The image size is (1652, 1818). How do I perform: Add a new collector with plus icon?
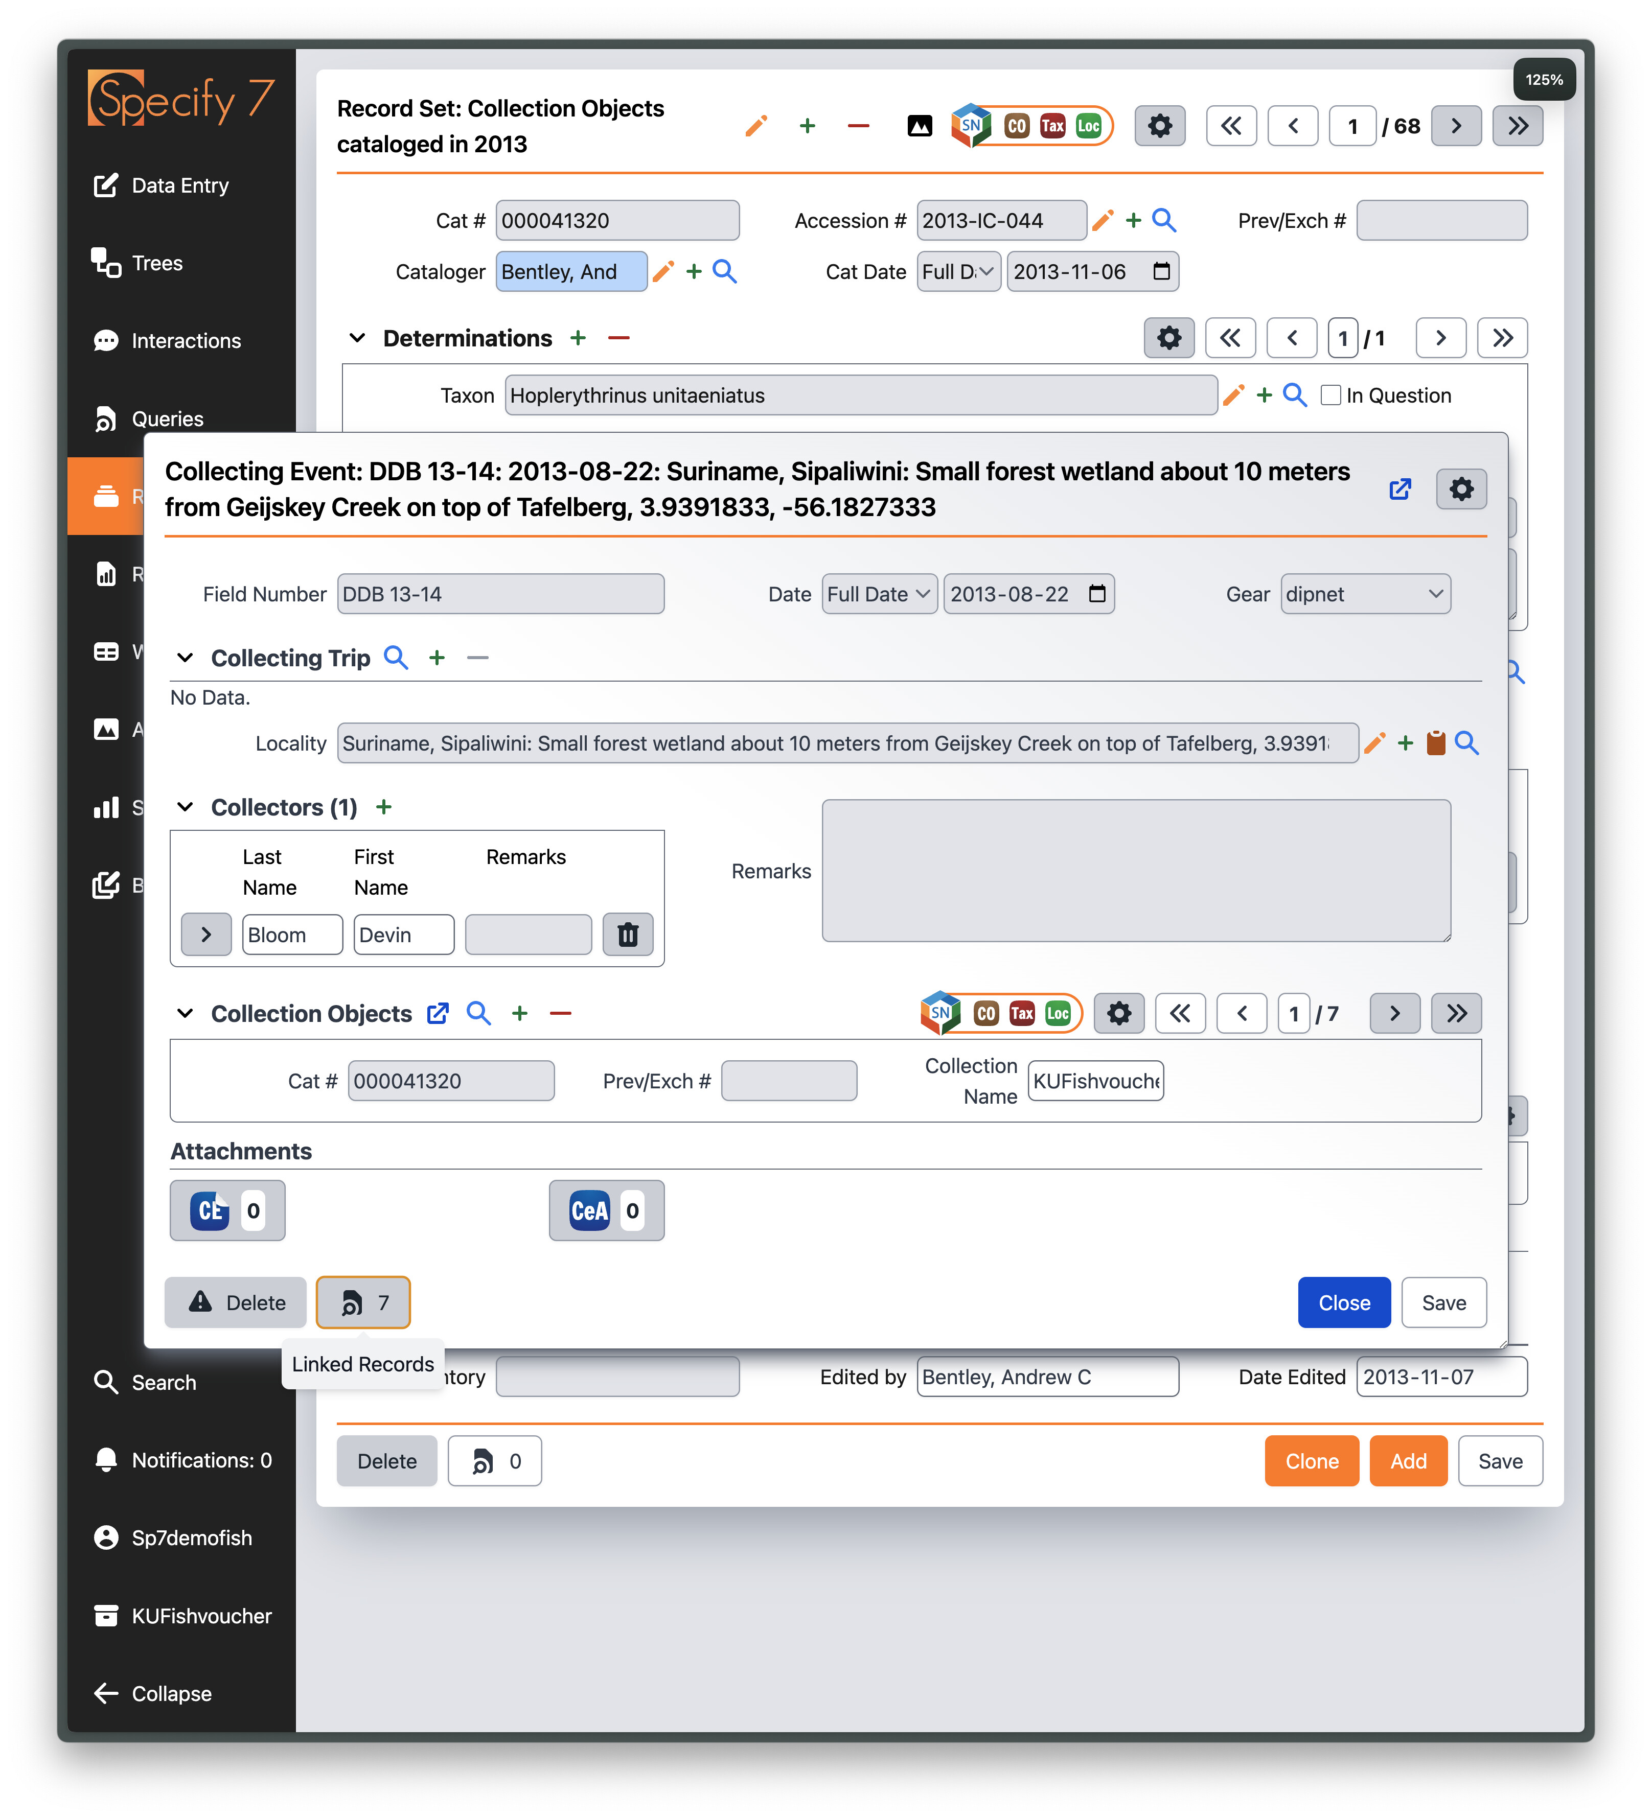click(384, 807)
